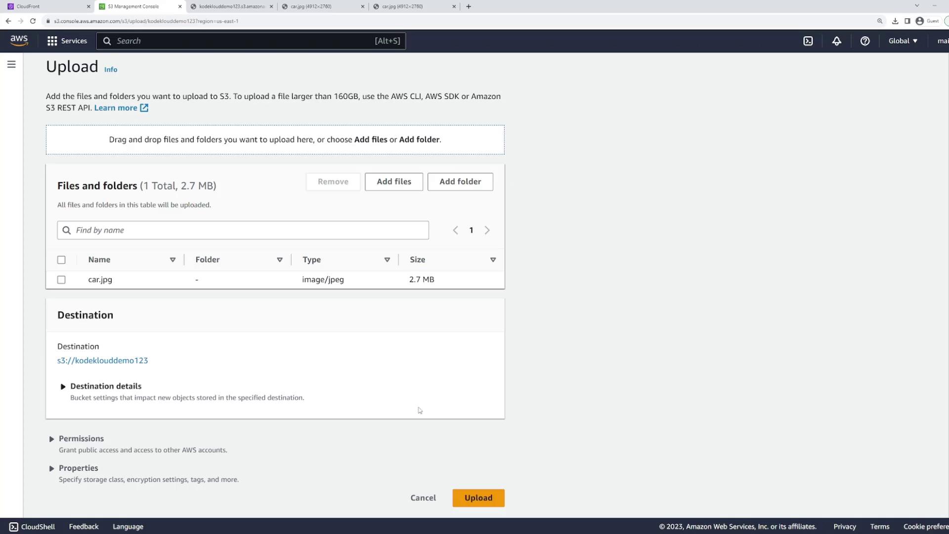Reload the page with browser refresh icon
This screenshot has width=949, height=534.
(x=33, y=21)
